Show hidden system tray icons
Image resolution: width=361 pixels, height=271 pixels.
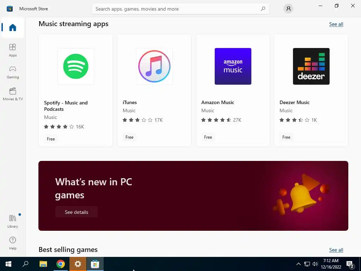coord(298,264)
